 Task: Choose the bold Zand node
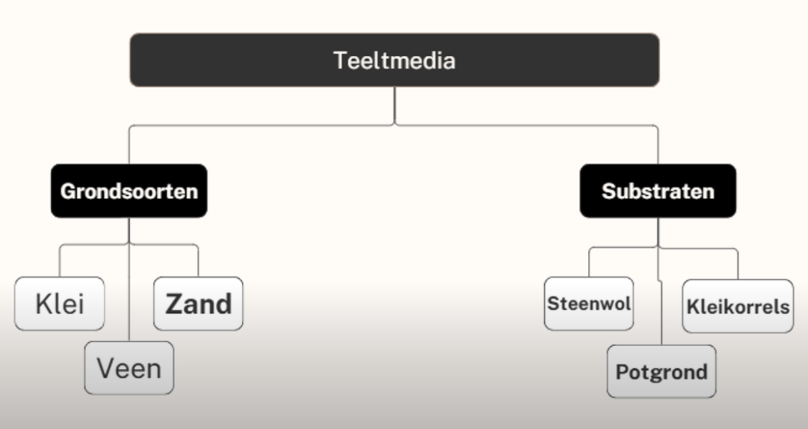[x=198, y=304]
